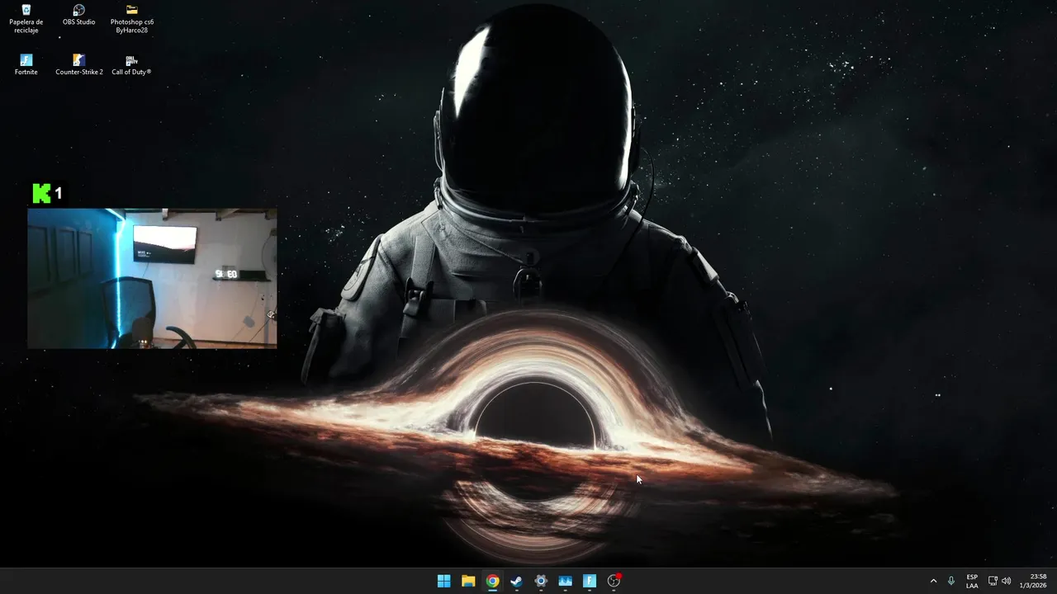Open the blue picture app in taskbar
The width and height of the screenshot is (1057, 594).
click(x=565, y=581)
